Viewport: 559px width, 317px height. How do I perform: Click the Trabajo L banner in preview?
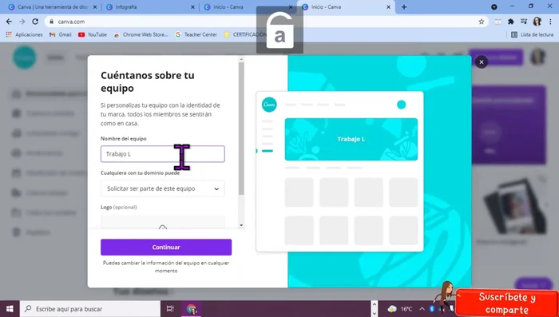(351, 139)
